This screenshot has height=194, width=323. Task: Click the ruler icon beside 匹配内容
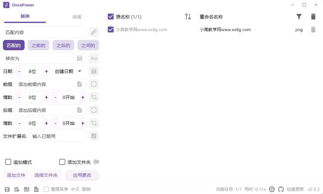point(94,32)
